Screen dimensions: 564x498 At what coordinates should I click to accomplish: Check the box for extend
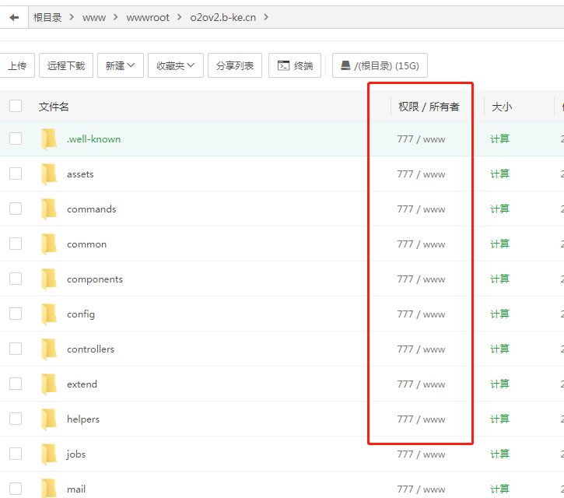pyautogui.click(x=16, y=384)
